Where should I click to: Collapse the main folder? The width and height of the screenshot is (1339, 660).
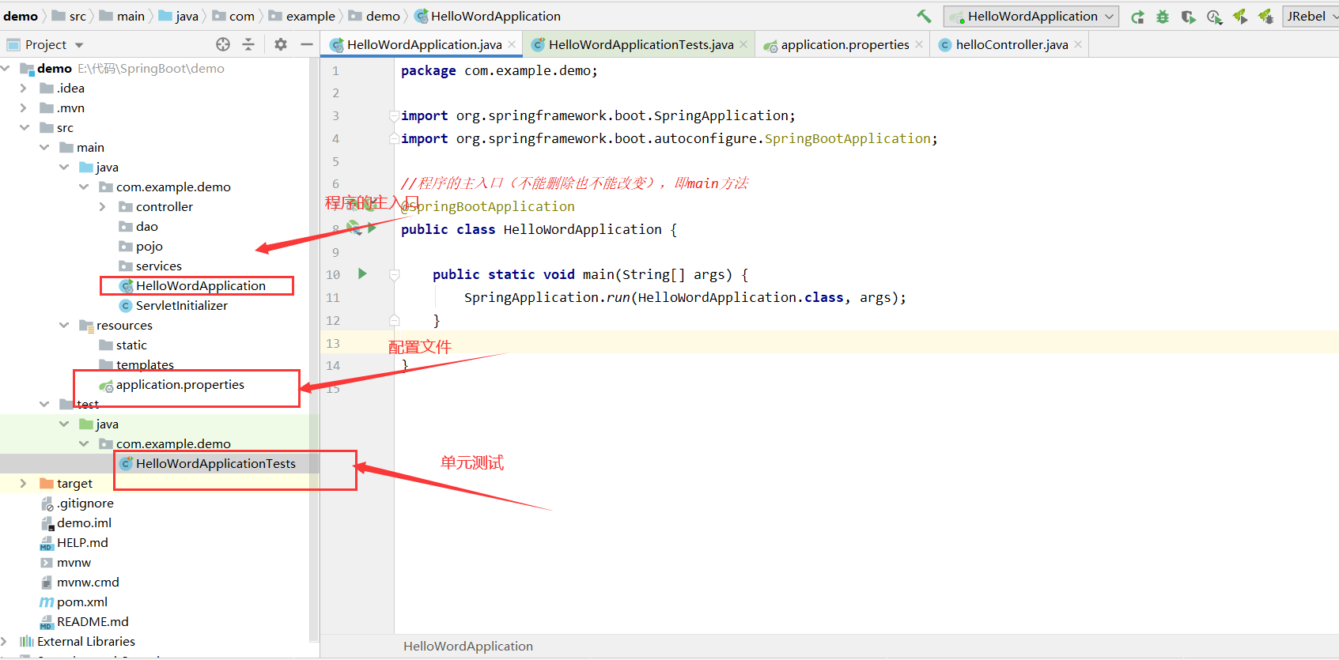coord(44,148)
